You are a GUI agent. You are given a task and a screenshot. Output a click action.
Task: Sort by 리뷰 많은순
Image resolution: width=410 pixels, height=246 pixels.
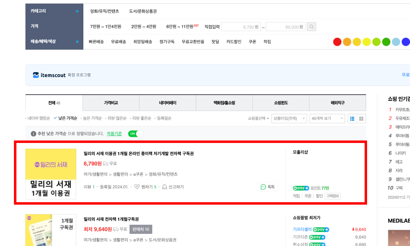[117, 118]
